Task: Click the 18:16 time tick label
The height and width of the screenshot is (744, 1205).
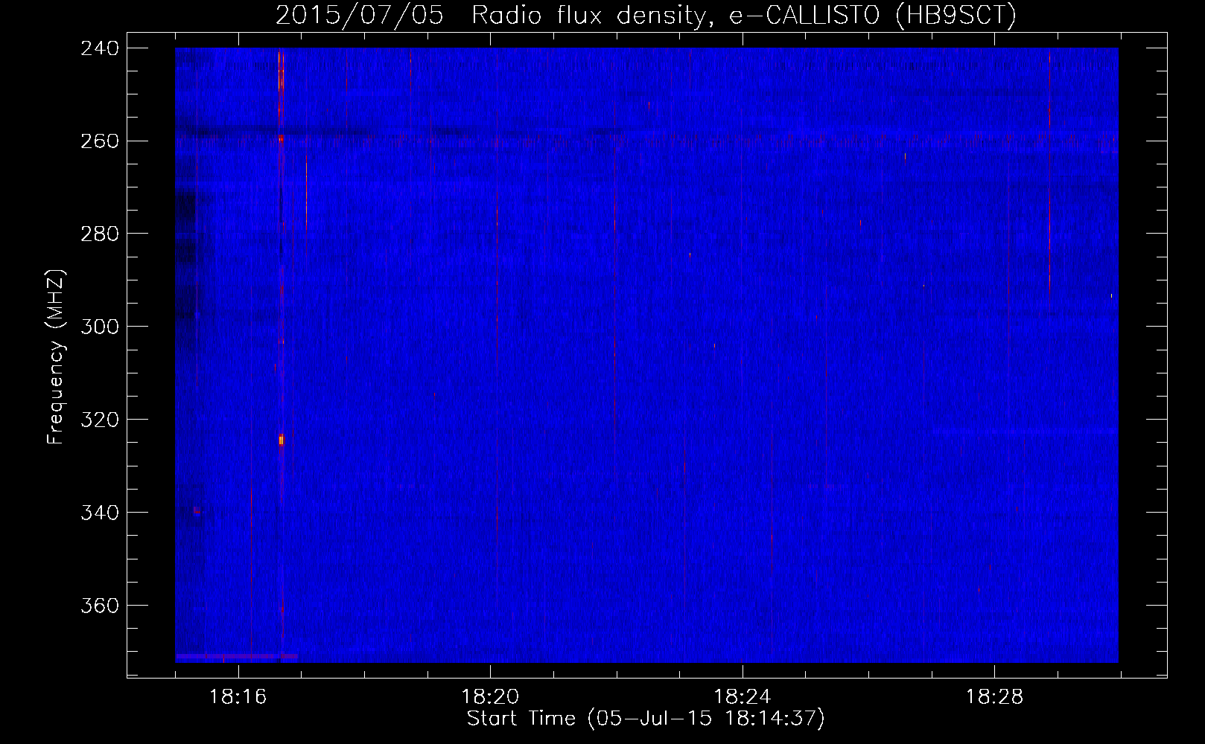Action: (238, 696)
